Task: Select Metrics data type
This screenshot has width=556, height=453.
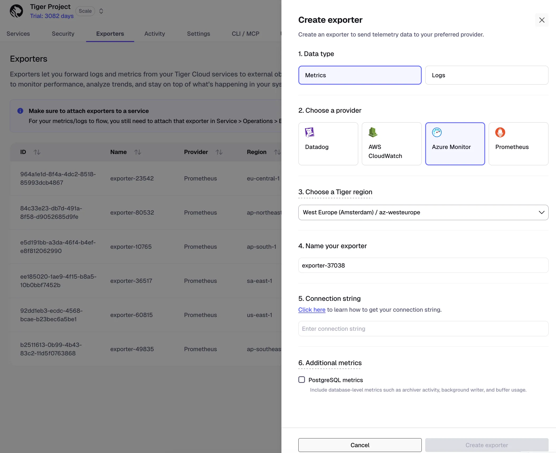Action: [x=360, y=75]
